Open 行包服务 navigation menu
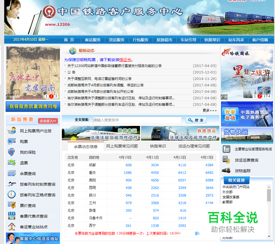This screenshot has height=244, width=275. [x=141, y=40]
